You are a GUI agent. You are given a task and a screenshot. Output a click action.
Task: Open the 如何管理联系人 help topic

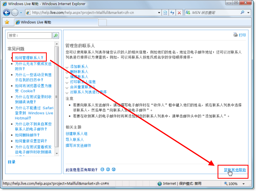(x=29, y=58)
